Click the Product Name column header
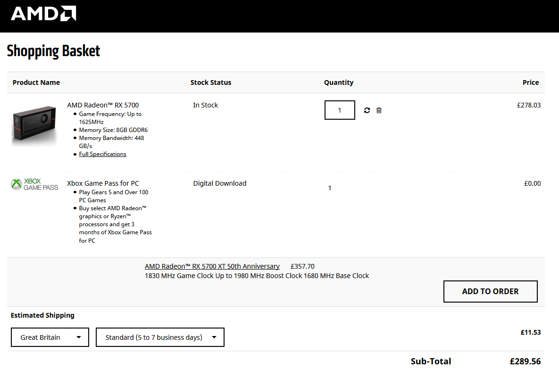Screen dimensions: 559x378 tap(36, 82)
